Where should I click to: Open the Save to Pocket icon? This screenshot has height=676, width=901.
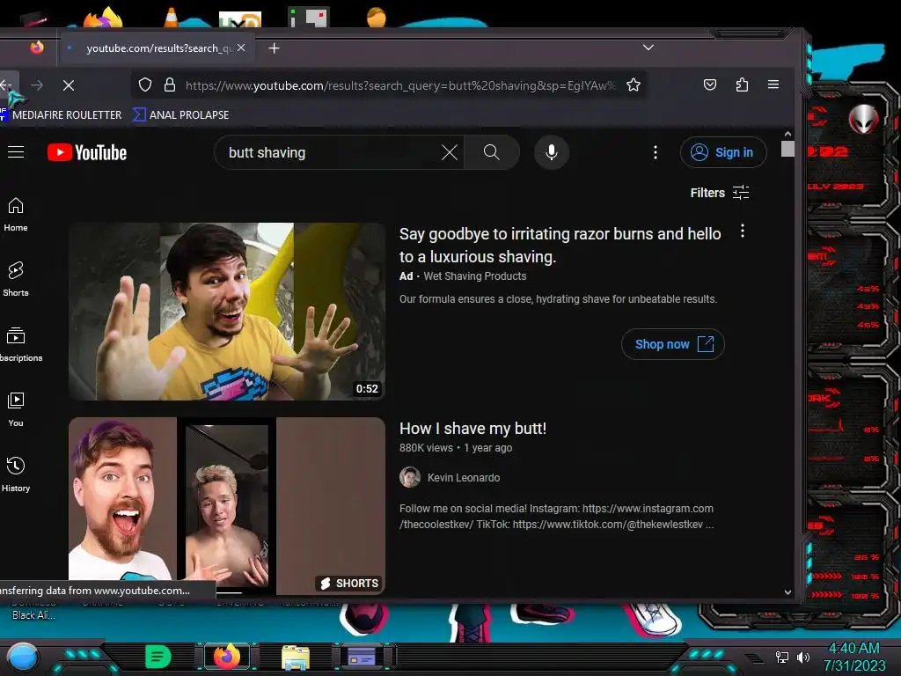coord(710,85)
